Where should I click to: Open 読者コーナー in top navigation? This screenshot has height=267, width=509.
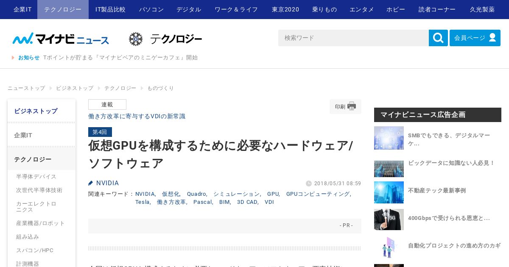click(x=437, y=9)
